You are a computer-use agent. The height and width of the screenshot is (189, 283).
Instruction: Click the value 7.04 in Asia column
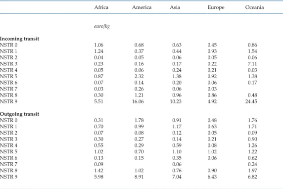click(177, 177)
